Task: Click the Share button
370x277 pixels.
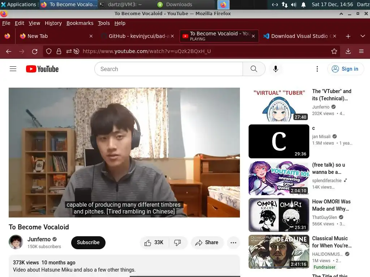Action: [x=207, y=243]
